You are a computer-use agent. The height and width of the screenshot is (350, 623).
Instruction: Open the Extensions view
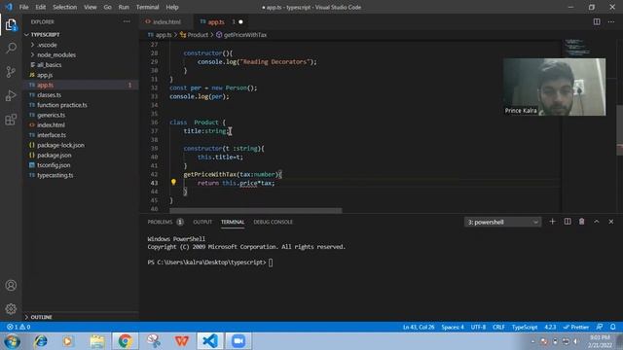[11, 120]
